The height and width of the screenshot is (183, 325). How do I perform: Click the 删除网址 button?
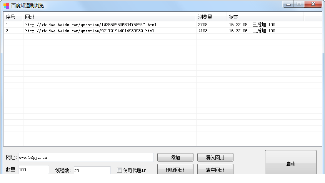point(175,169)
